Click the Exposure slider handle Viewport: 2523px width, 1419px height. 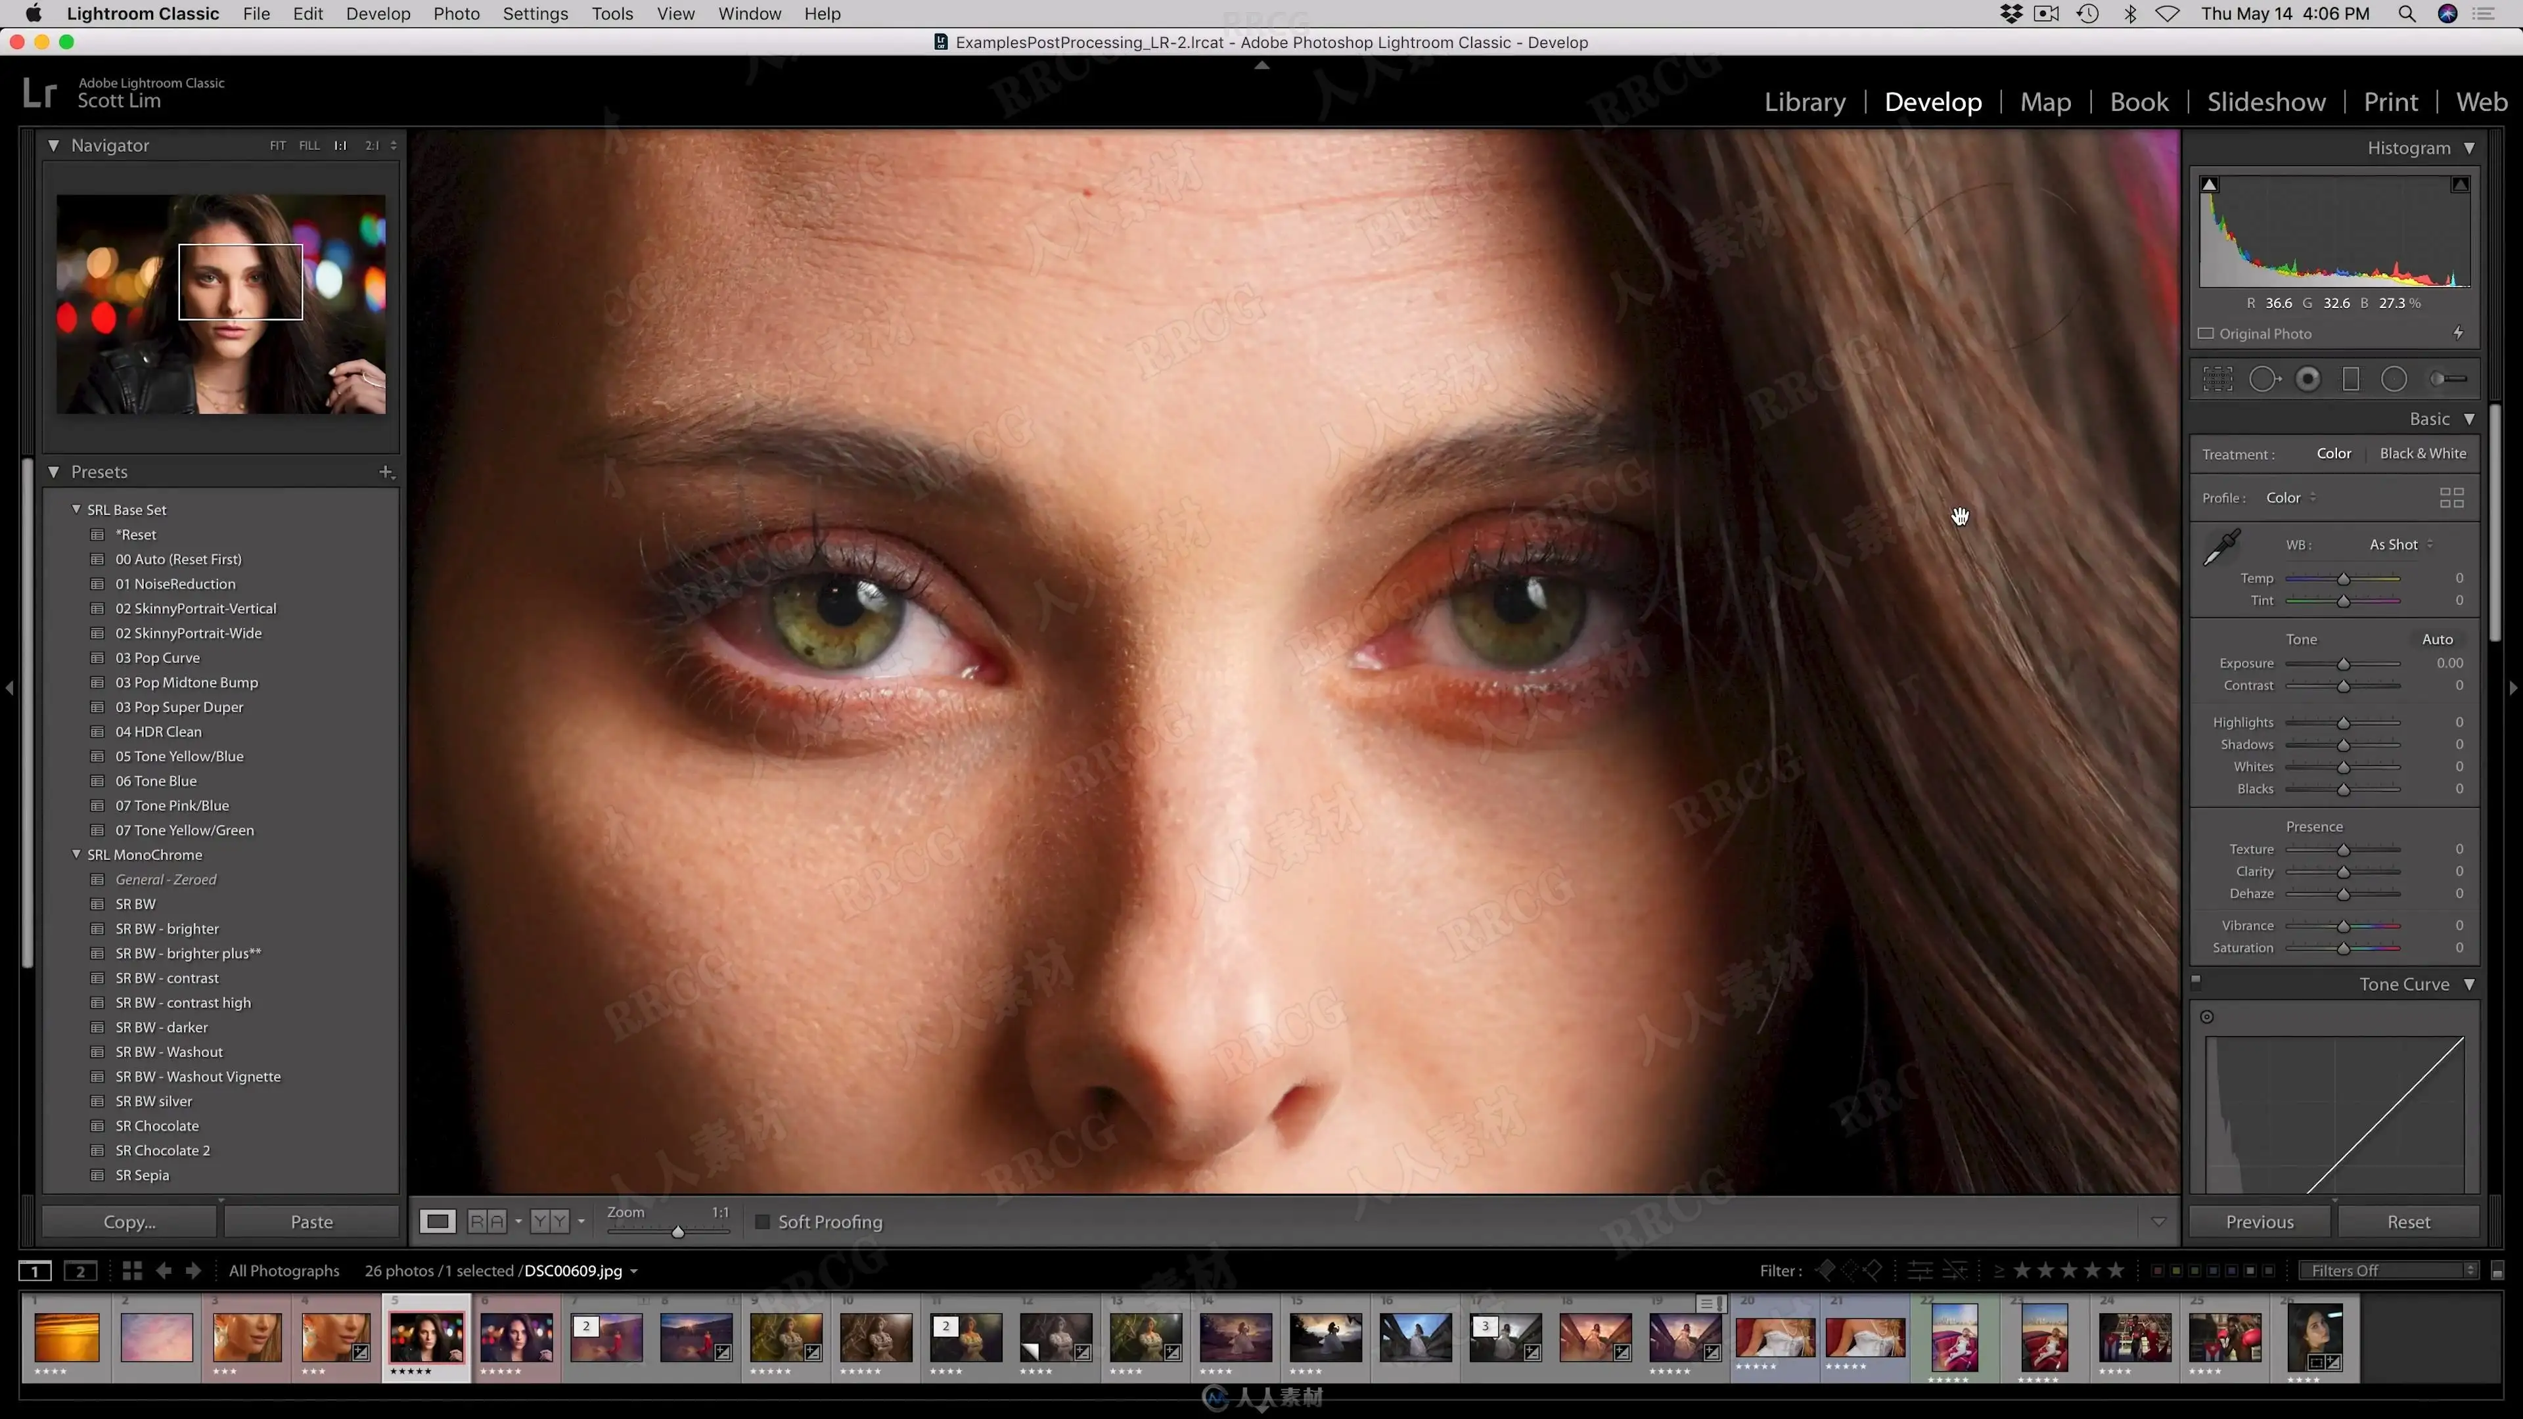(2344, 664)
